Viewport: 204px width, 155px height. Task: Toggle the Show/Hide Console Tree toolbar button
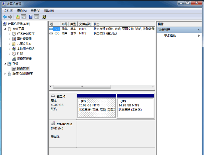(24, 17)
